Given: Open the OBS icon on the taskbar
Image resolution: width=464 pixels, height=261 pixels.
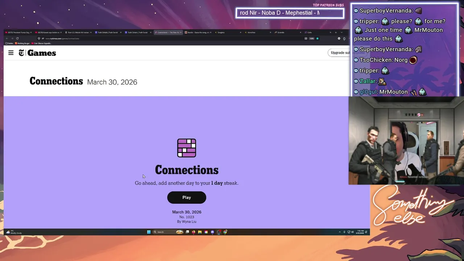Looking at the screenshot, I should pyautogui.click(x=219, y=232).
